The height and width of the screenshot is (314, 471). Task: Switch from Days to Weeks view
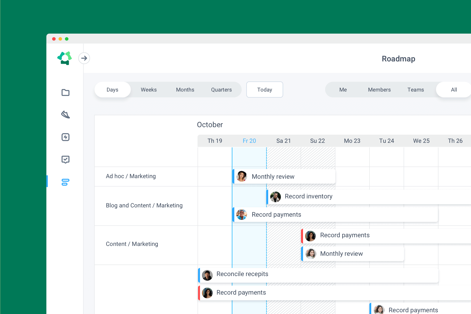coord(148,90)
